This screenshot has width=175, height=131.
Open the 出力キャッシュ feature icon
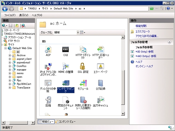[x=101, y=100]
